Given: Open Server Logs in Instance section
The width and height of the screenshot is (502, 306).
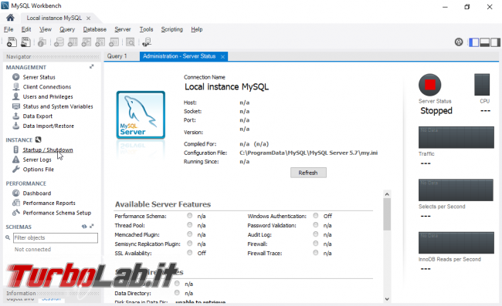Looking at the screenshot, I should [37, 160].
